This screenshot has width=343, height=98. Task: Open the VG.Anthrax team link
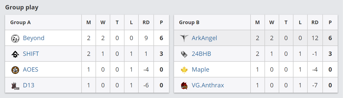coord(208,85)
